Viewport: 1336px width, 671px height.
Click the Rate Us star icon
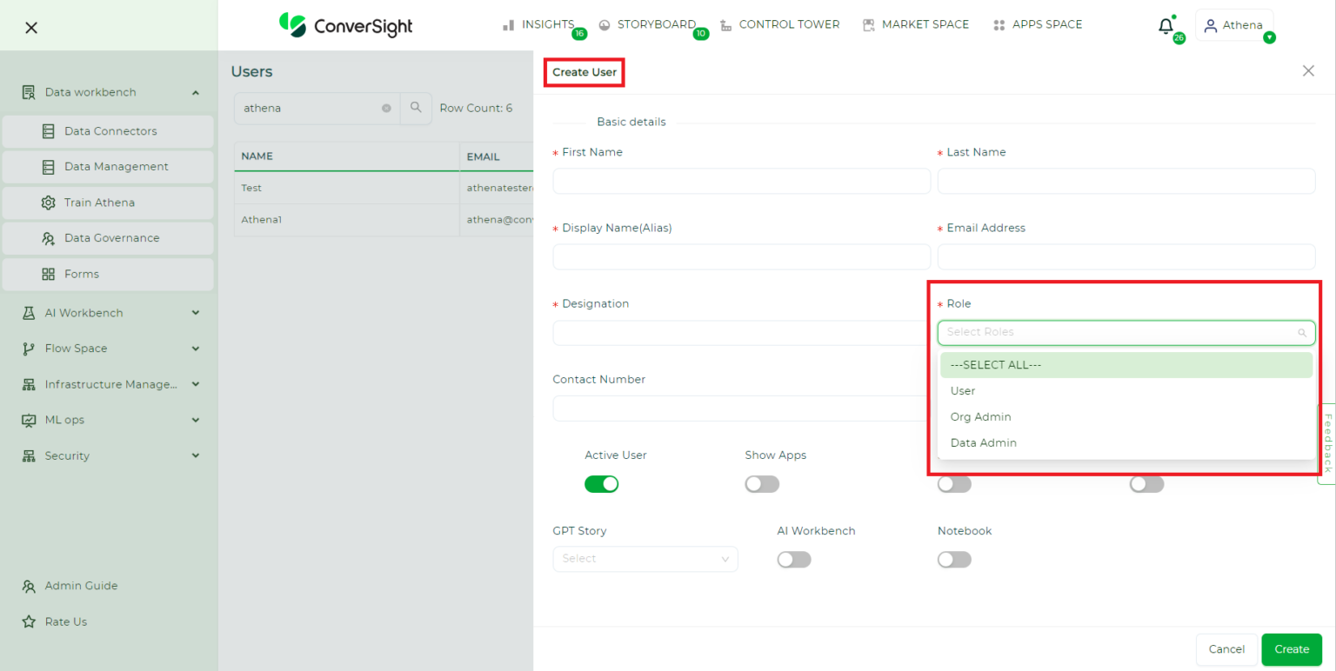coord(29,621)
